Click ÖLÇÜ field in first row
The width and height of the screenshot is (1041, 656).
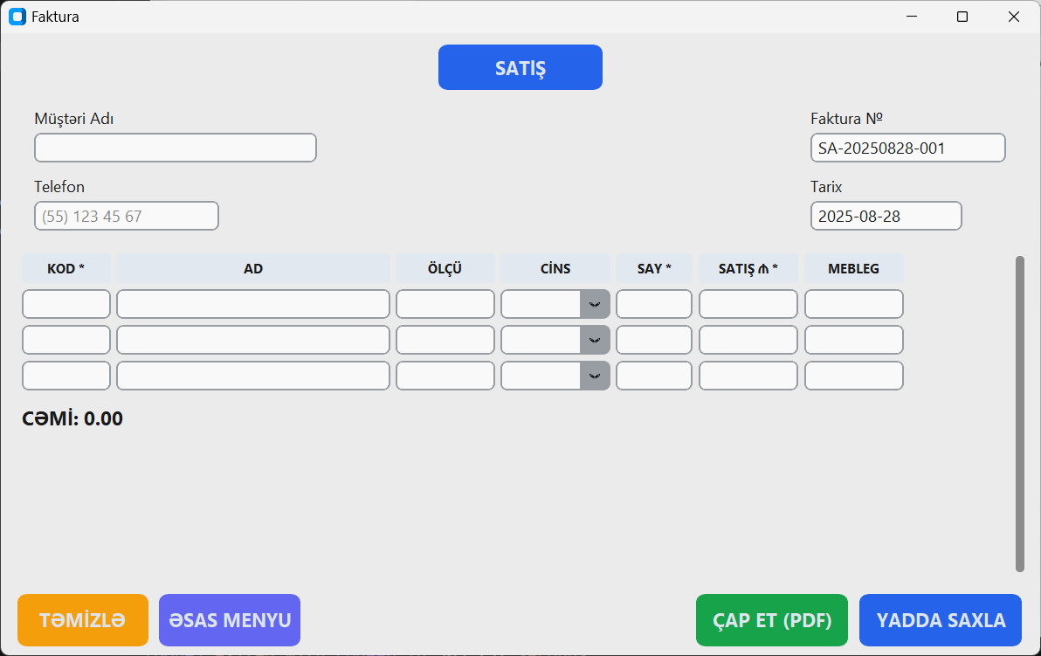[445, 304]
